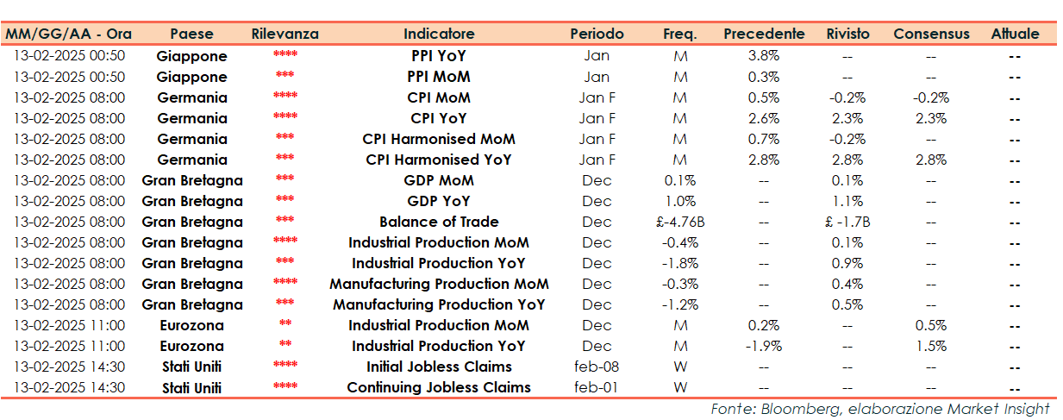Select the Consensus column header
Viewport: 1063px width, 420px height.
coord(931,34)
